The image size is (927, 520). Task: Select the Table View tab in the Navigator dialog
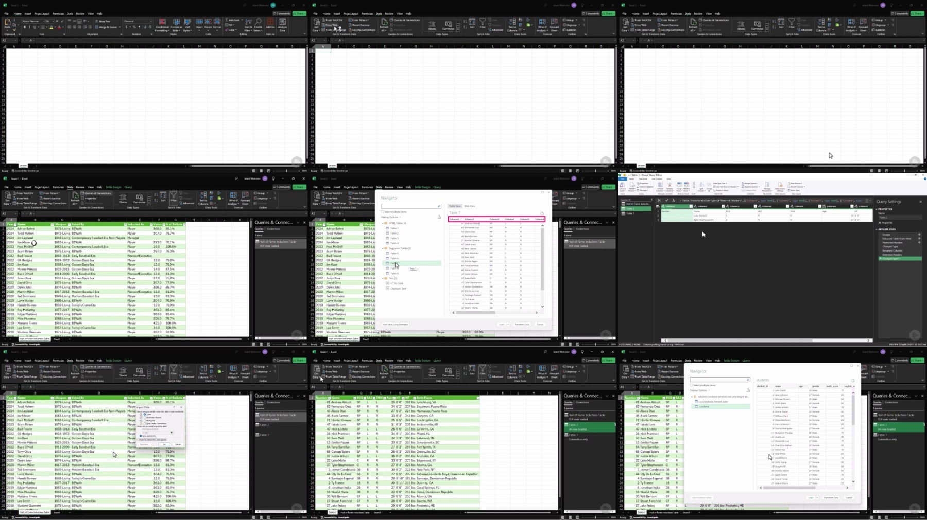(x=455, y=206)
